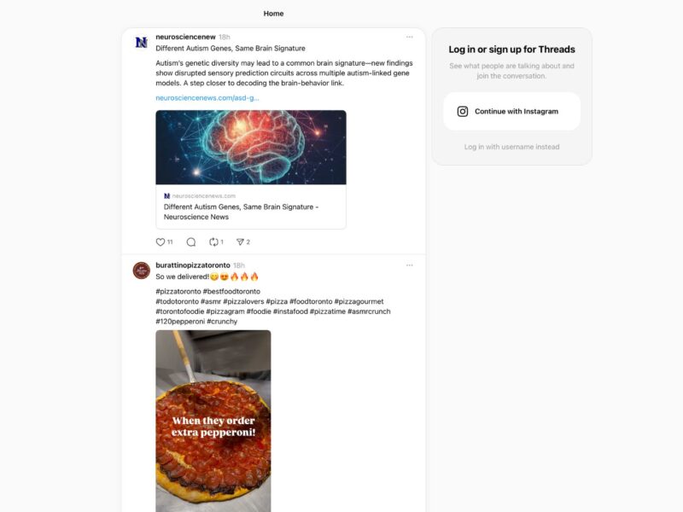683x512 pixels.
Task: Like the neurosciencenew post with heart icon
Action: (x=161, y=242)
